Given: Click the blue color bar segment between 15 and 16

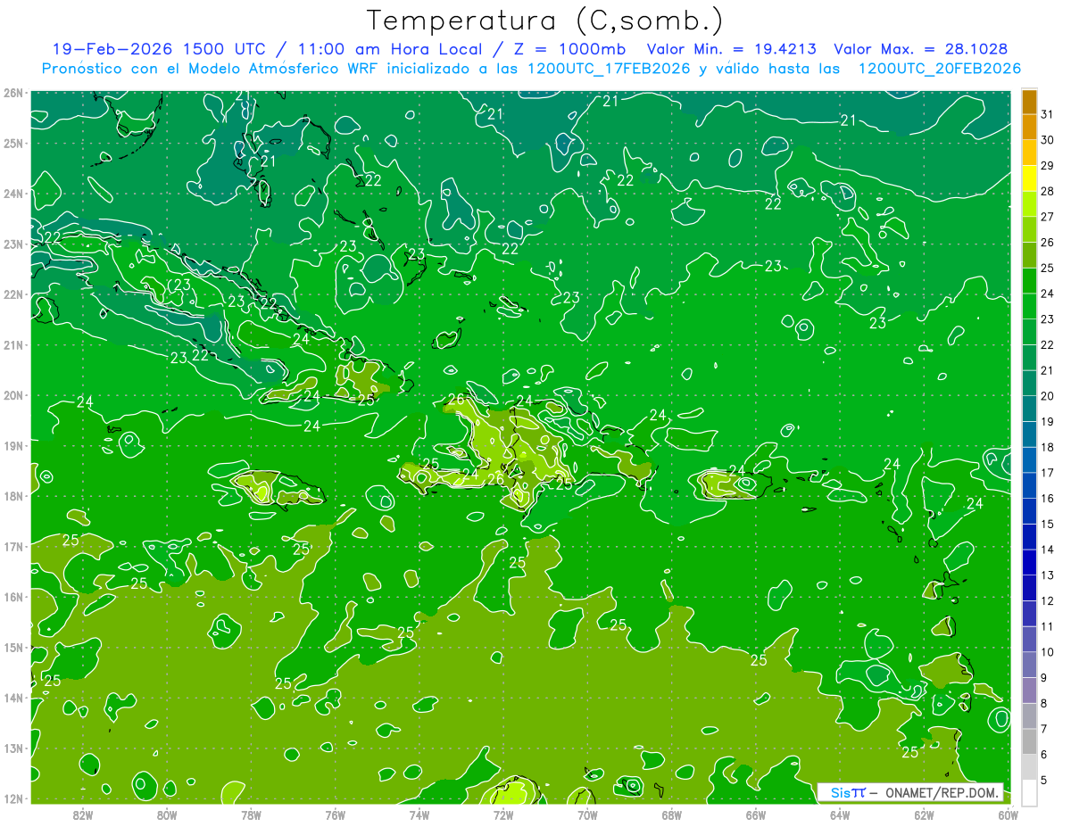Looking at the screenshot, I should tap(1029, 511).
